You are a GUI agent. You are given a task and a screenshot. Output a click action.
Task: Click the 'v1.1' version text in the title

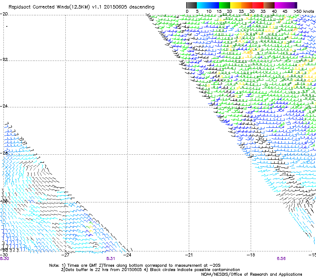[x=97, y=7]
